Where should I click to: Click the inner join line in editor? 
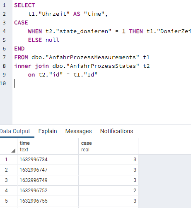pos(82,66)
